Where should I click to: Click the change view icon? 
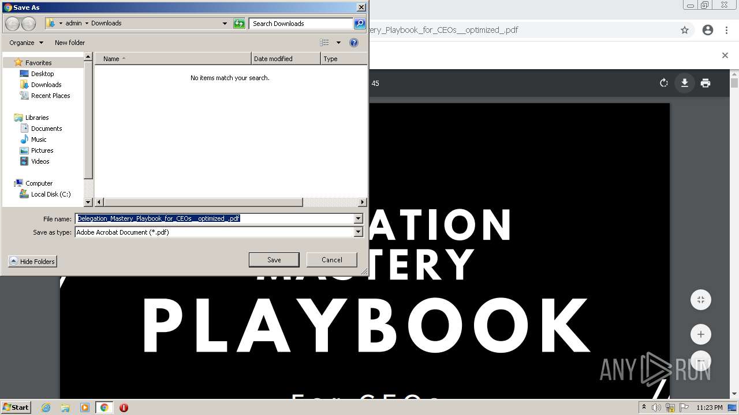click(x=324, y=43)
